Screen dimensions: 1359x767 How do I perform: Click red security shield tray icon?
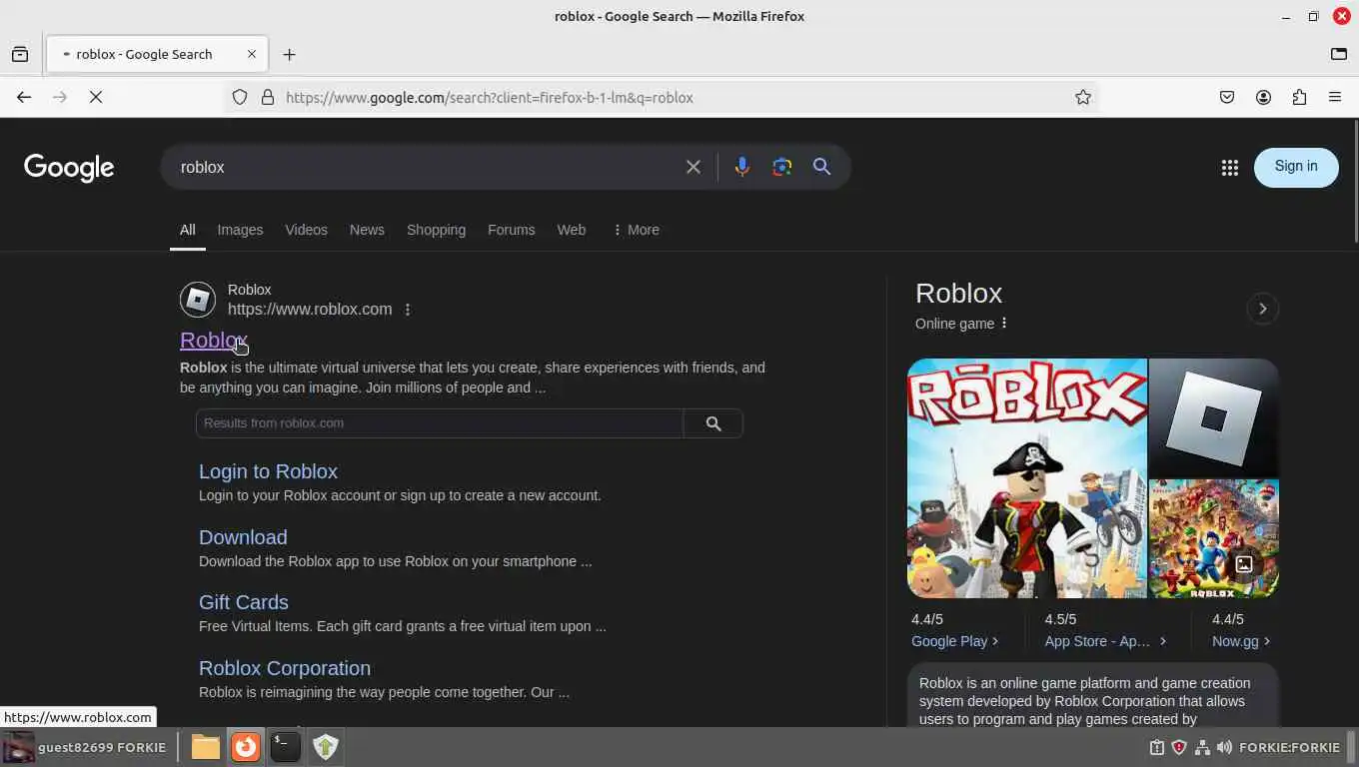(1179, 747)
